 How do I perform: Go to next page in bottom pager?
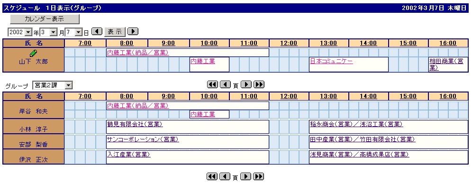click(246, 176)
